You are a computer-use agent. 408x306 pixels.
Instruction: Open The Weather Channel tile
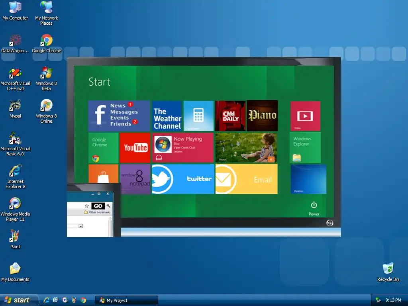tap(167, 116)
